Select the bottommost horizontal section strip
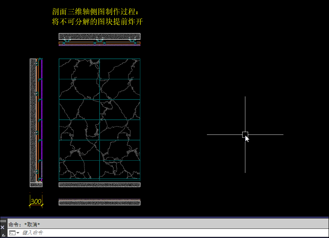The height and width of the screenshot is (238, 329). [x=99, y=203]
